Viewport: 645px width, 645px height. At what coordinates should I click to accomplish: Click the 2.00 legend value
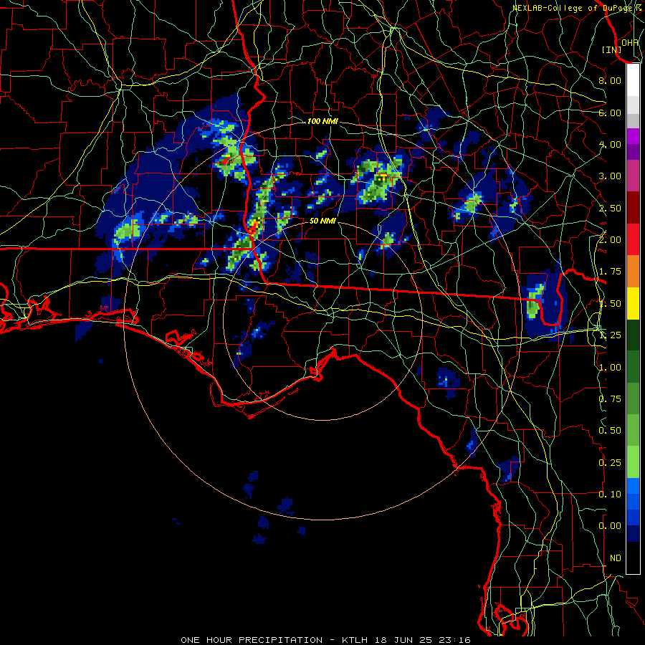[610, 240]
